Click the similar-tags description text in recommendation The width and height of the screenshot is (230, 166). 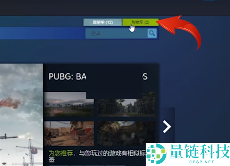[x=111, y=152]
